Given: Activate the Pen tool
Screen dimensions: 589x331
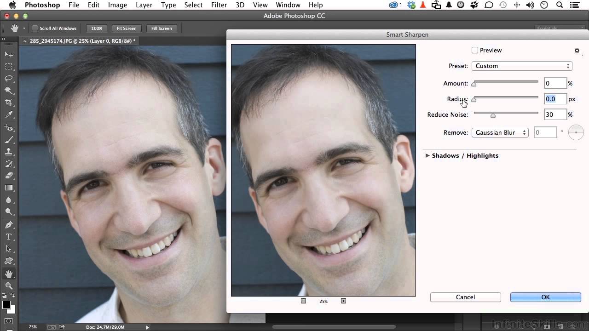Looking at the screenshot, I should click(9, 225).
